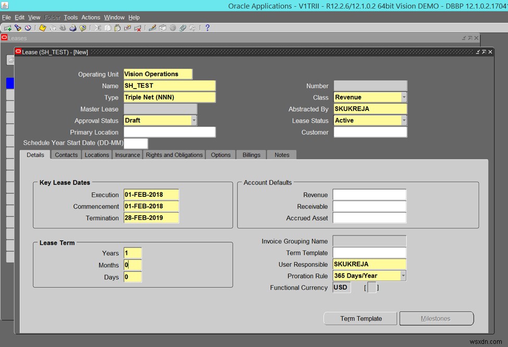Click the Term Template button
Viewport: 508px width, 347px height.
tap(360, 318)
